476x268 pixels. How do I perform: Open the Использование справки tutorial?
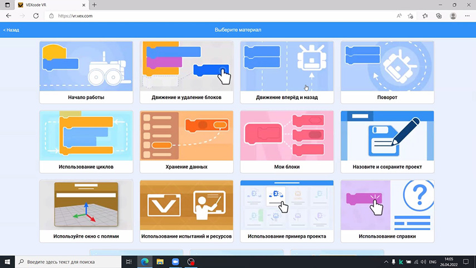[x=387, y=211]
